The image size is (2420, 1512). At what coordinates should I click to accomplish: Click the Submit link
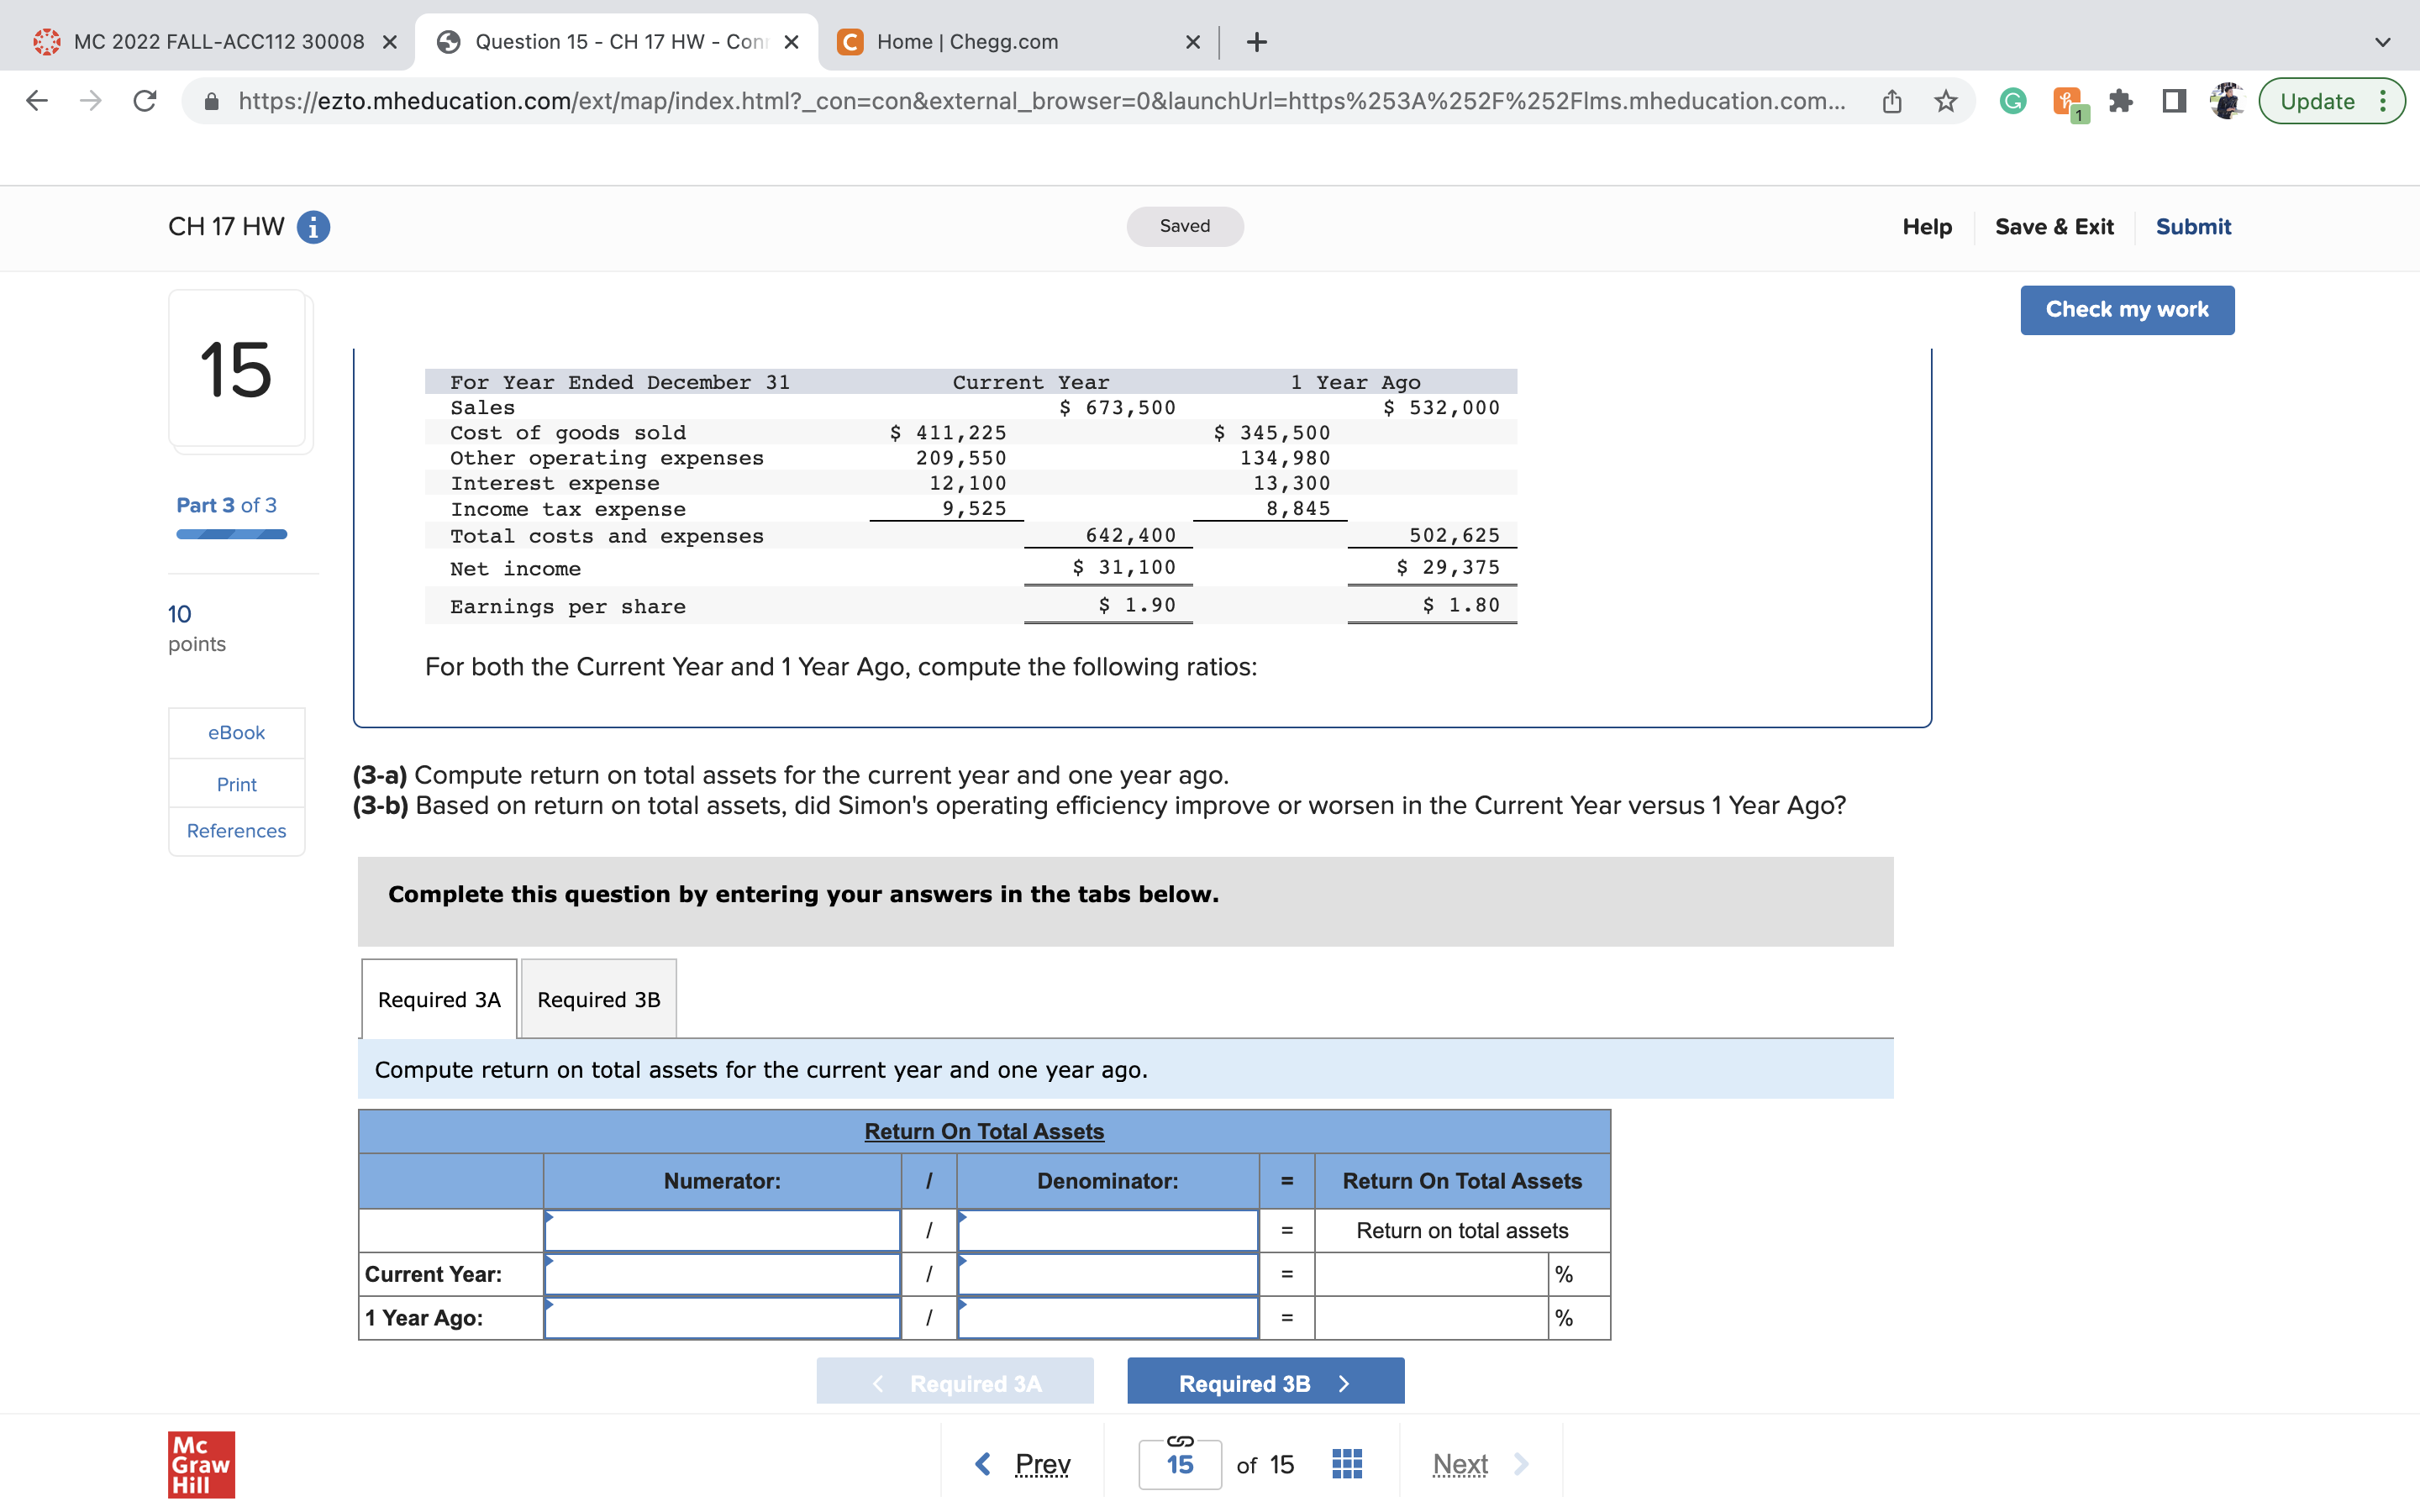tap(2192, 226)
